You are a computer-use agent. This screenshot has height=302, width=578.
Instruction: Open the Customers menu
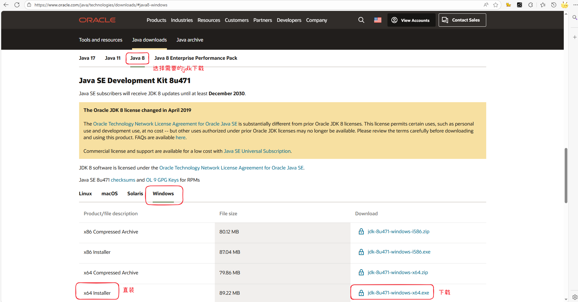coord(237,20)
